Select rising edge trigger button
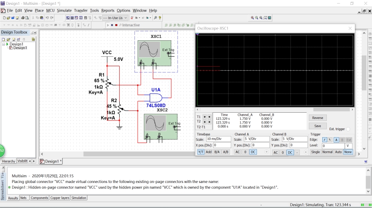Viewport: 372px width, 208px height. click(x=324, y=140)
